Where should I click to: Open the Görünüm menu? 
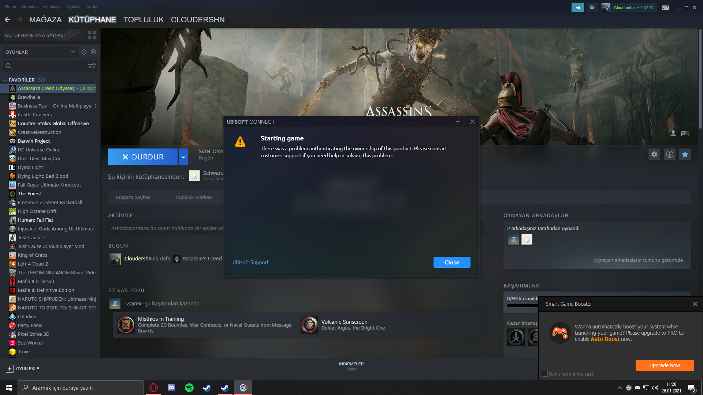click(x=29, y=7)
